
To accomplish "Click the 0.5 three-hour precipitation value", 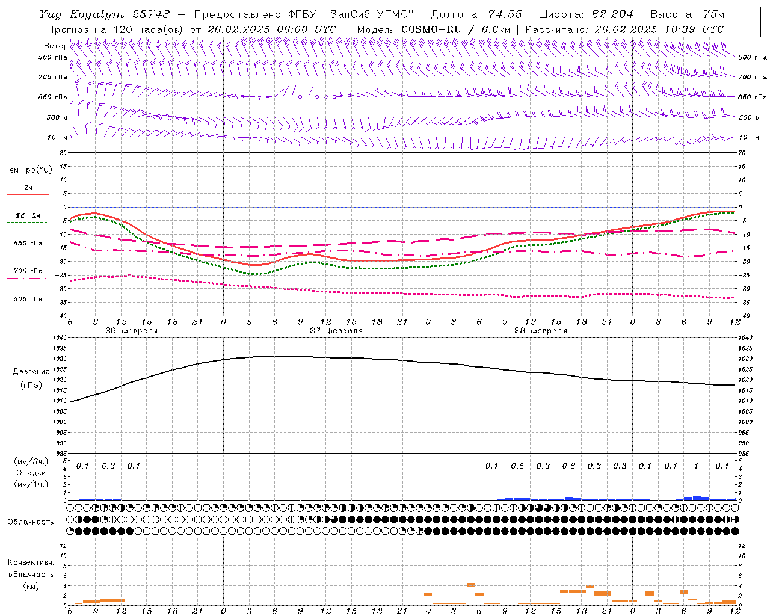I will click(517, 466).
